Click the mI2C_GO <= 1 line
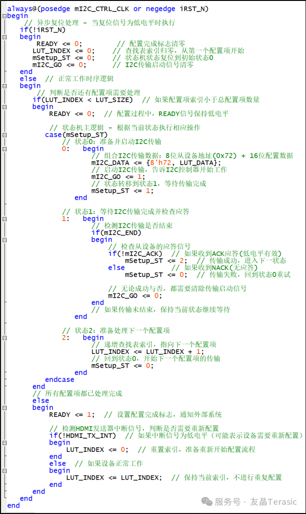The width and height of the screenshot is (306, 514). 118,177
